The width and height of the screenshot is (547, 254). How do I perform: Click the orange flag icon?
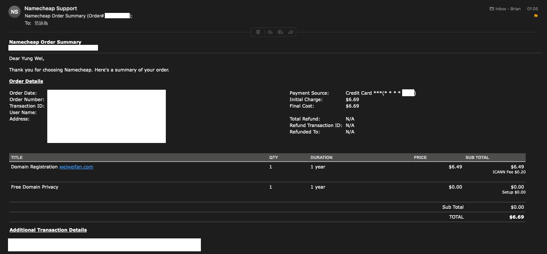click(x=536, y=16)
